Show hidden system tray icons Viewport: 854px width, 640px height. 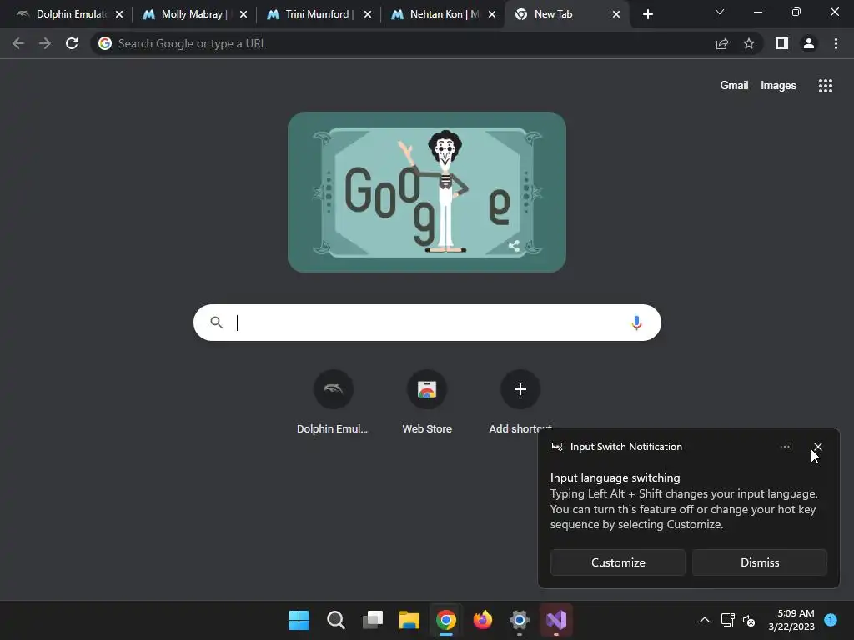coord(704,620)
